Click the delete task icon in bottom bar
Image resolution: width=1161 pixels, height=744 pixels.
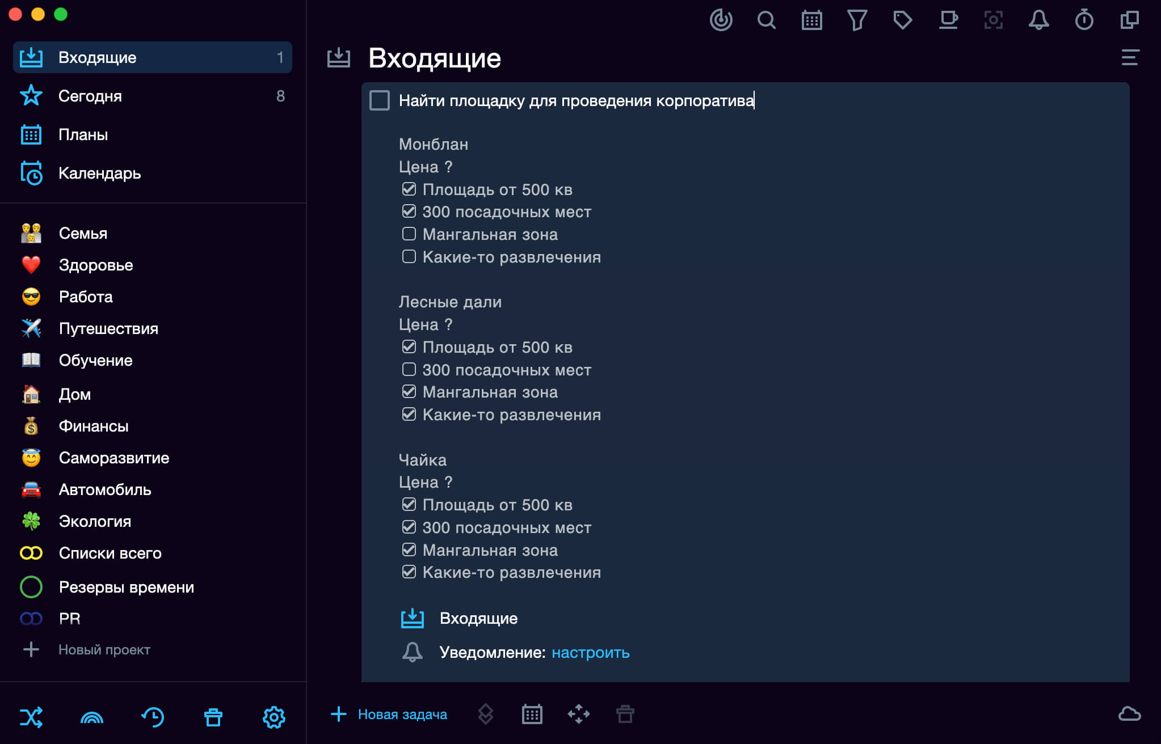(625, 714)
